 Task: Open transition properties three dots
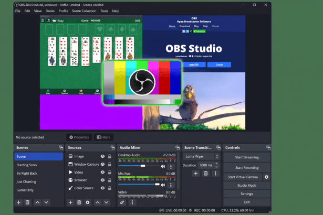215,174
